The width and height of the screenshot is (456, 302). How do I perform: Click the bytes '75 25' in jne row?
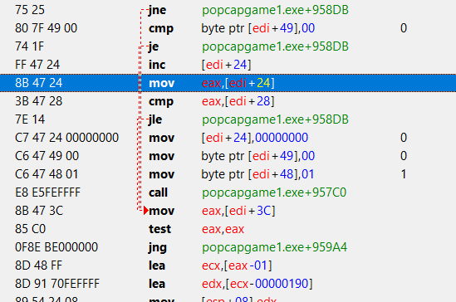tap(30, 10)
